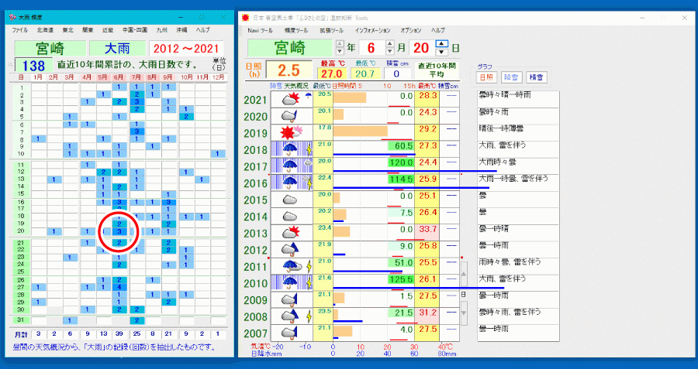The width and height of the screenshot is (698, 369).
Task: Select the 2010 heavy rain umbrella icon
Action: click(291, 283)
